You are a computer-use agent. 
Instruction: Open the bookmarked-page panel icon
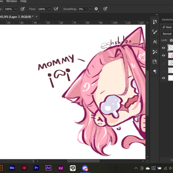pyautogui.click(x=155, y=62)
